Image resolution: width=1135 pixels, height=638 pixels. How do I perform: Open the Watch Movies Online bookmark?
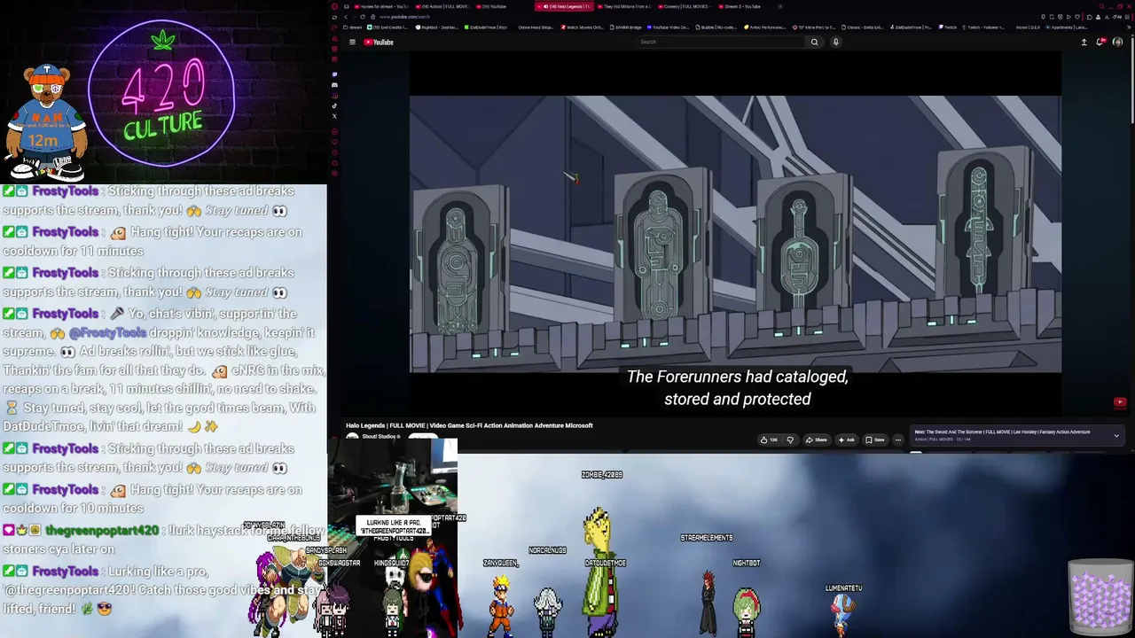(582, 27)
